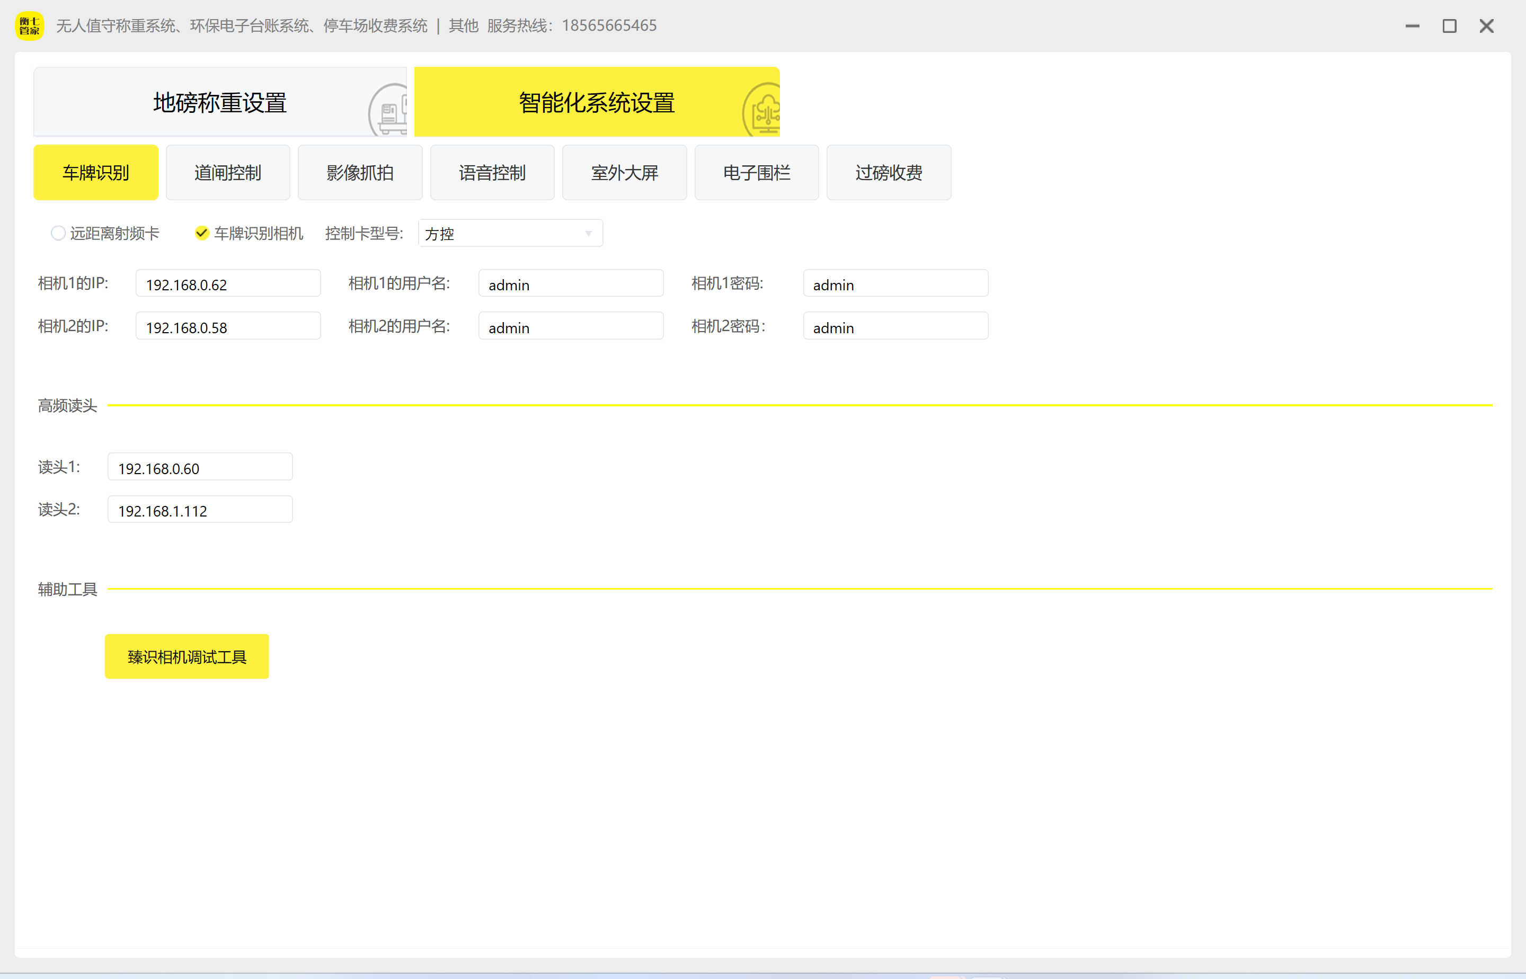Click the 相机1的IP input field

click(228, 283)
